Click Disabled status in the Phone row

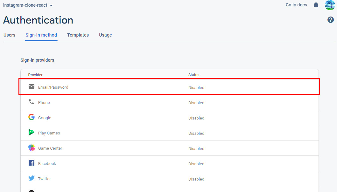(x=196, y=103)
